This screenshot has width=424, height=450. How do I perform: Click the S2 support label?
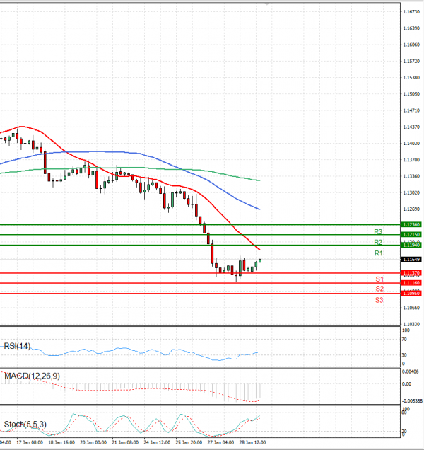[379, 289]
